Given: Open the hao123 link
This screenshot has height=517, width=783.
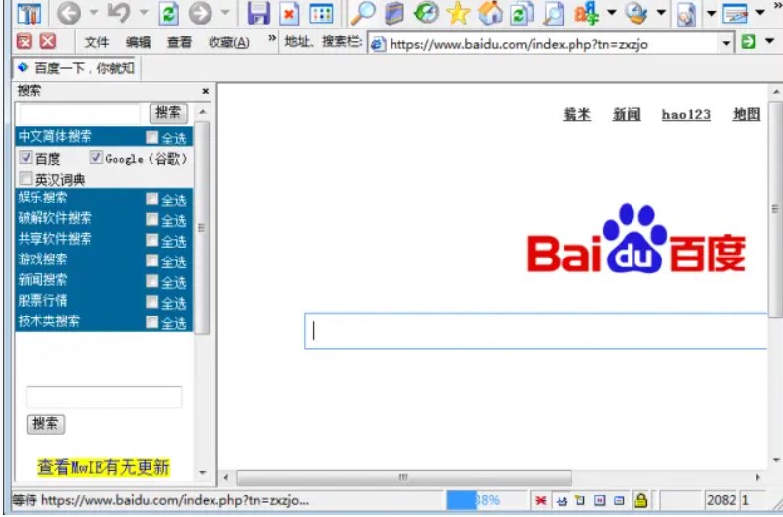Looking at the screenshot, I should 687,114.
